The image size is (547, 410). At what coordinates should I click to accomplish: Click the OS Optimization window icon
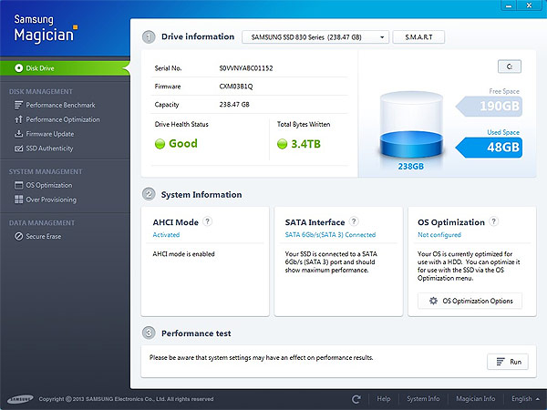point(18,185)
